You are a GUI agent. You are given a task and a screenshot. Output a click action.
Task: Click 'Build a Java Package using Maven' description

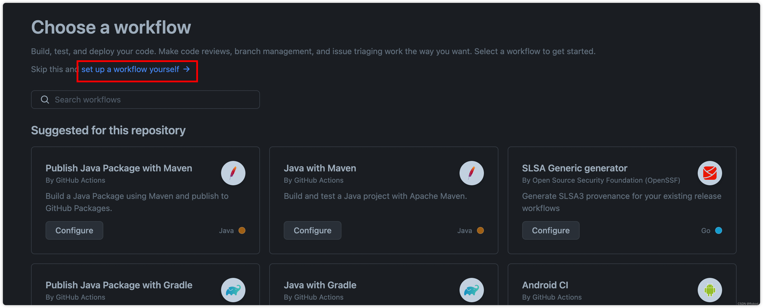[x=137, y=202]
